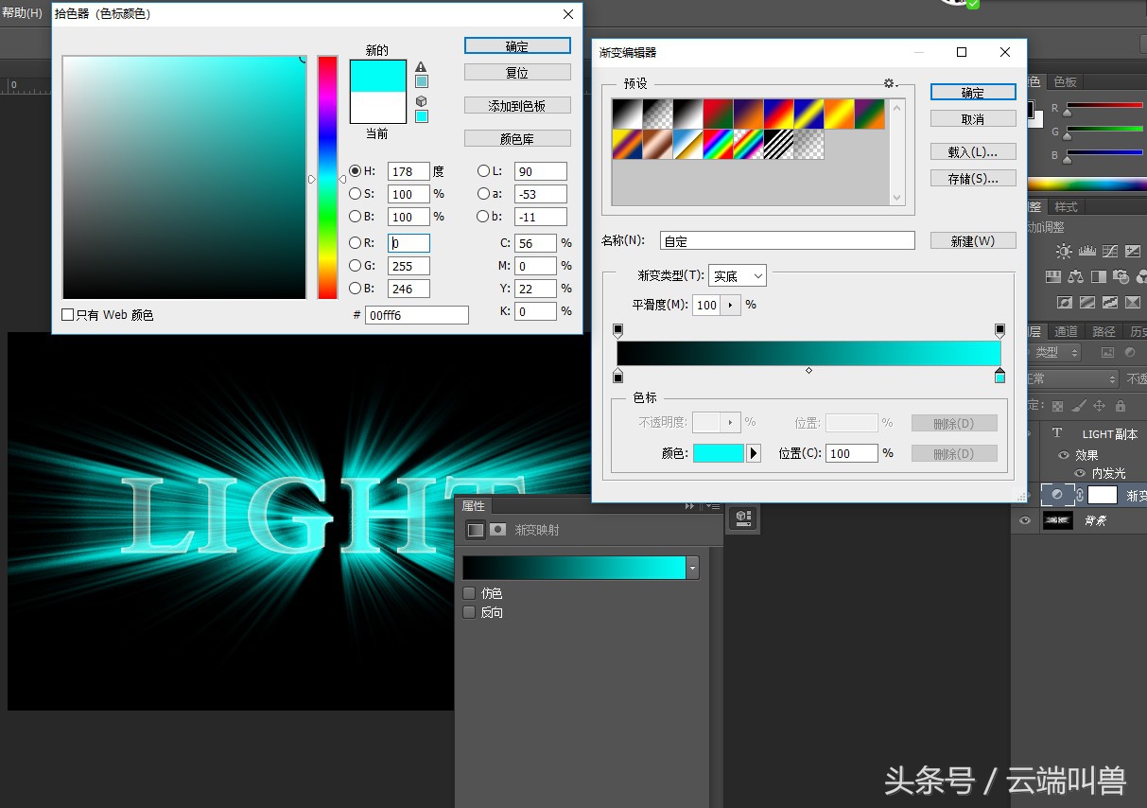Select the Brightness/Contrast adjustment icon
1147x808 pixels.
pyautogui.click(x=1064, y=251)
